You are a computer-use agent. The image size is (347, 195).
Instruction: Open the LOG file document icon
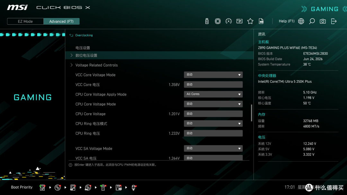pos(261,21)
